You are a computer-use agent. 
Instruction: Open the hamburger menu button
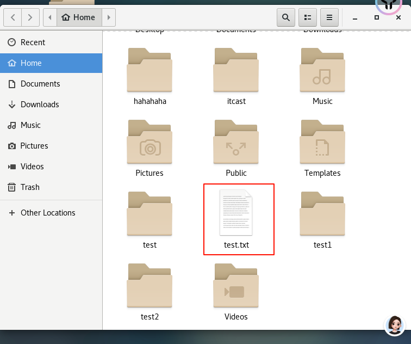coord(329,17)
